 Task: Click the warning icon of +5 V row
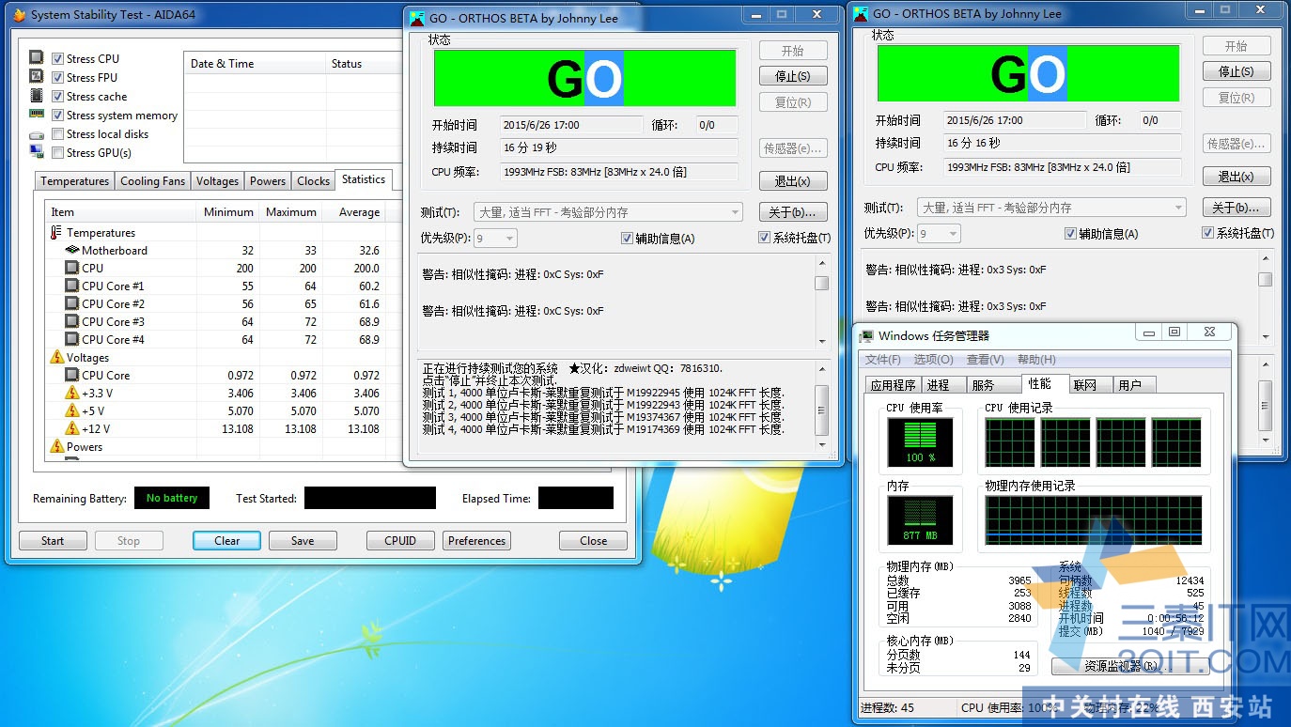click(72, 410)
